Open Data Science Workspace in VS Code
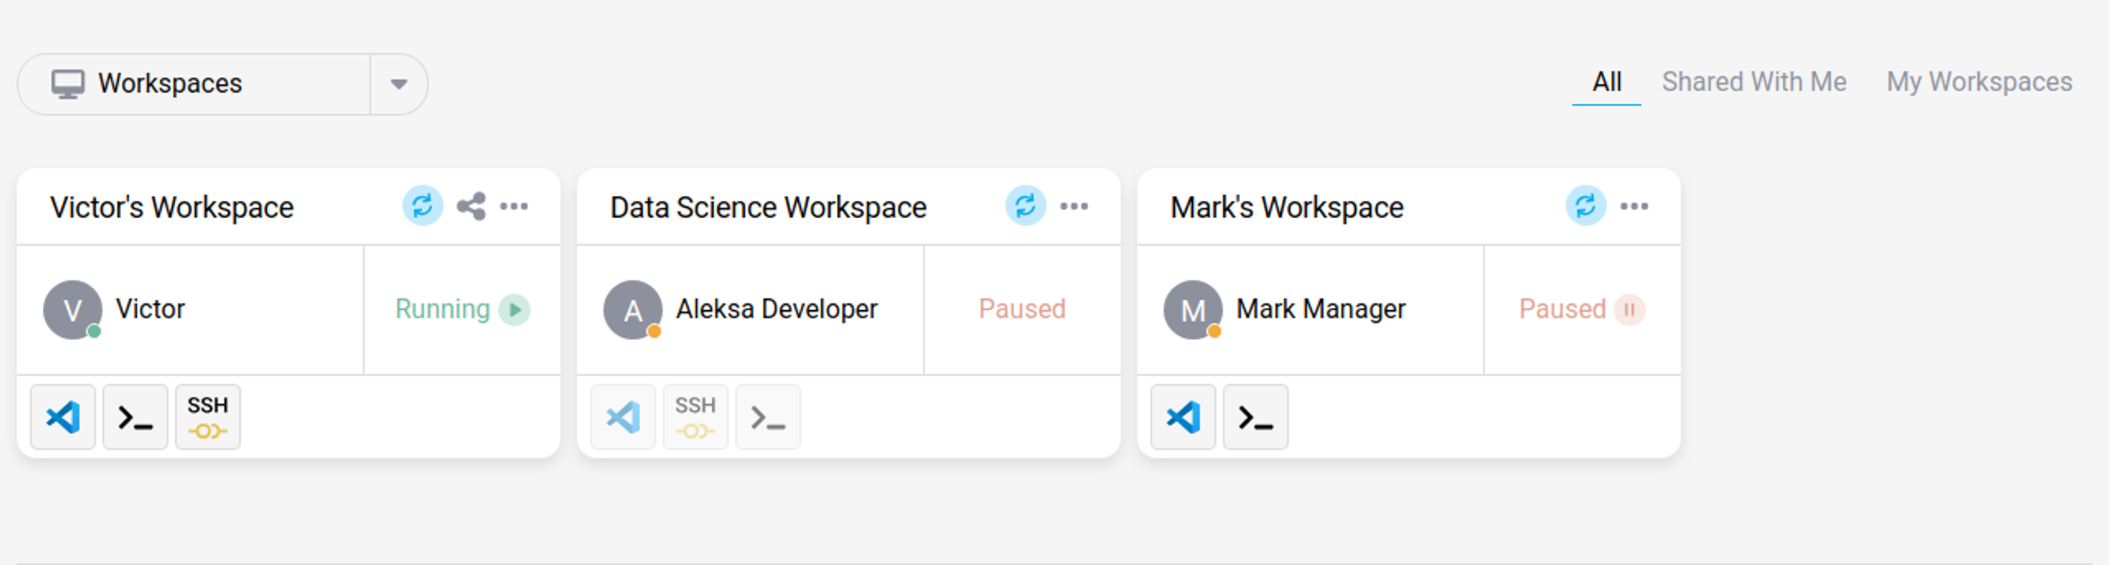 624,417
